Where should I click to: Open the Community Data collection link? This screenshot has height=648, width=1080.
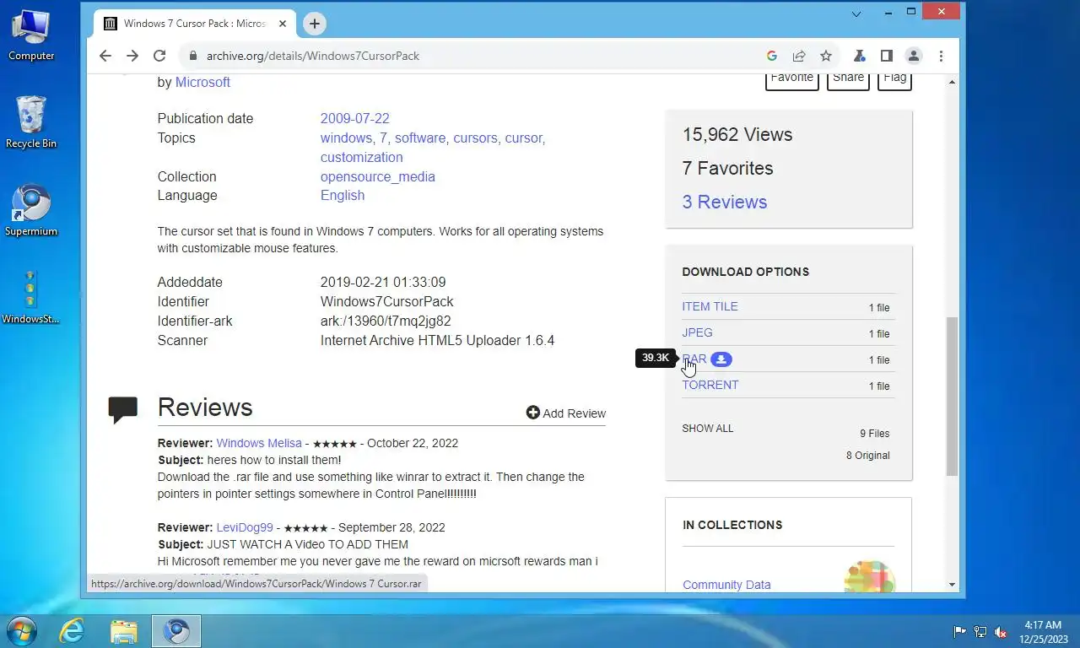726,585
